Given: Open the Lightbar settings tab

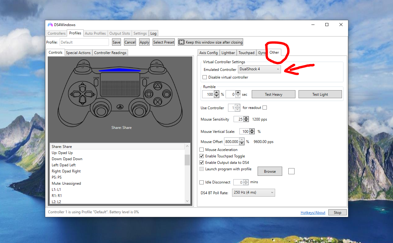Looking at the screenshot, I should [x=228, y=53].
